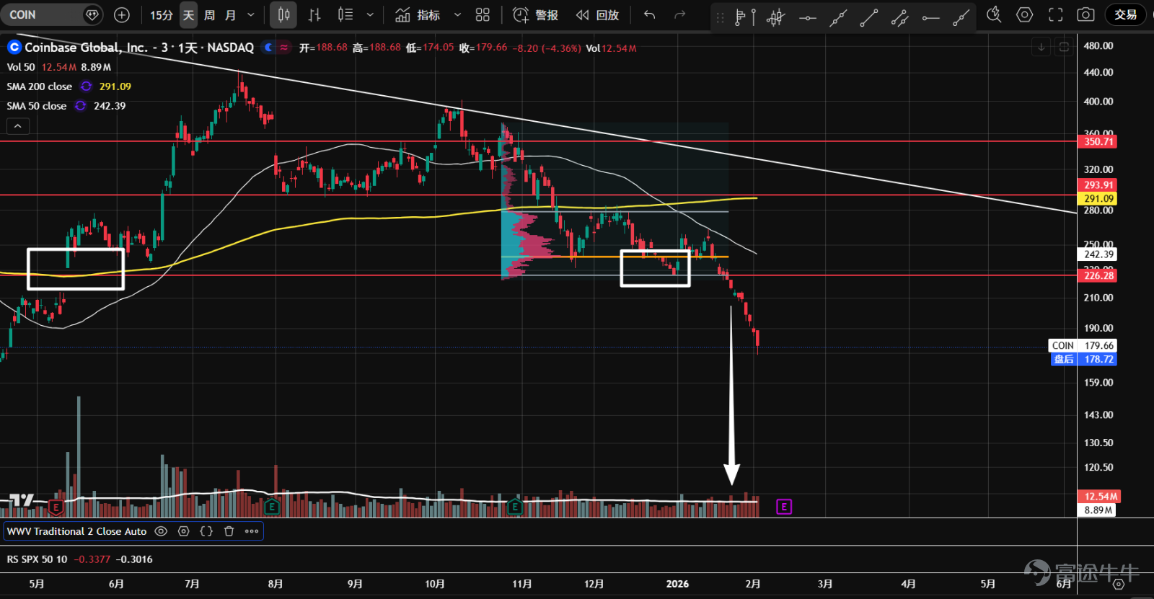Choose the candlestick chart style icon
Screen dimensions: 1154x599
283,14
